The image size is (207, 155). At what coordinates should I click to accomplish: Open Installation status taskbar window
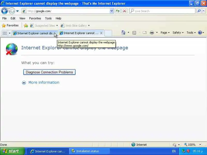pyautogui.click(x=90, y=151)
